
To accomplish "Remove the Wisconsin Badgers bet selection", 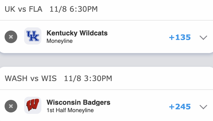I will pyautogui.click(x=11, y=106).
